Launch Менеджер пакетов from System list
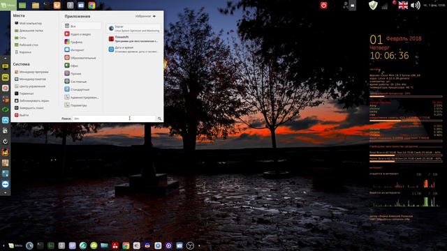This screenshot has height=251, width=447. pyautogui.click(x=30, y=79)
